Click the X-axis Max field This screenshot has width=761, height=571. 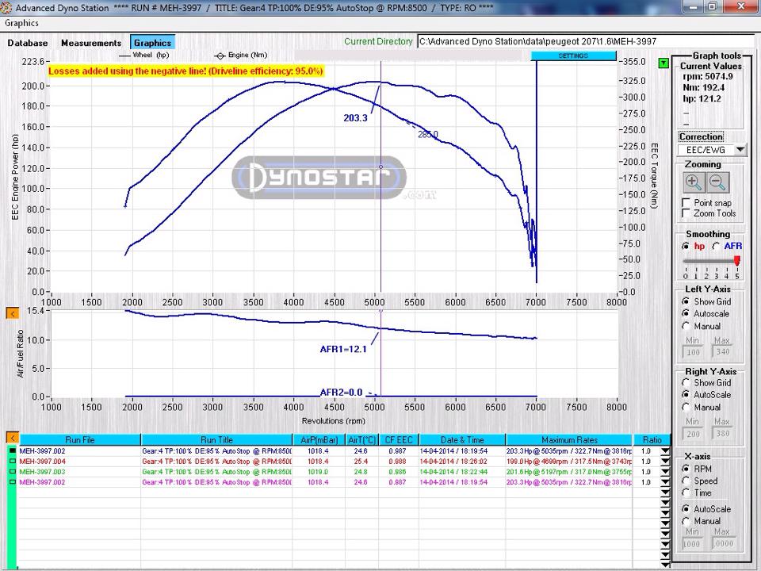[x=723, y=544]
